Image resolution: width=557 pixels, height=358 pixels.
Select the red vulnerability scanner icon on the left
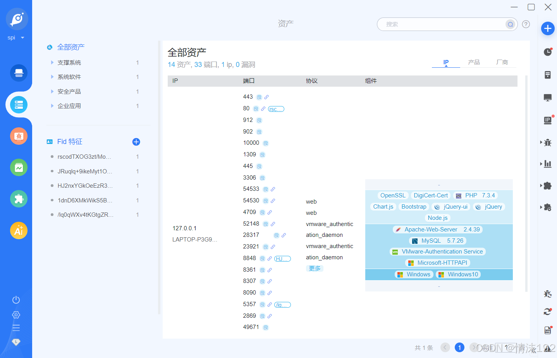[19, 136]
